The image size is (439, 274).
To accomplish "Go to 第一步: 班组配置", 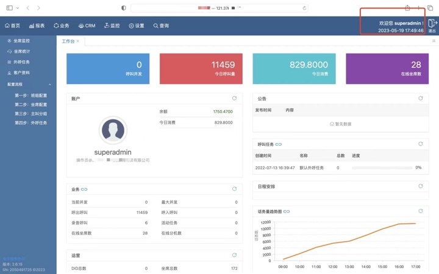I will click(x=31, y=96).
